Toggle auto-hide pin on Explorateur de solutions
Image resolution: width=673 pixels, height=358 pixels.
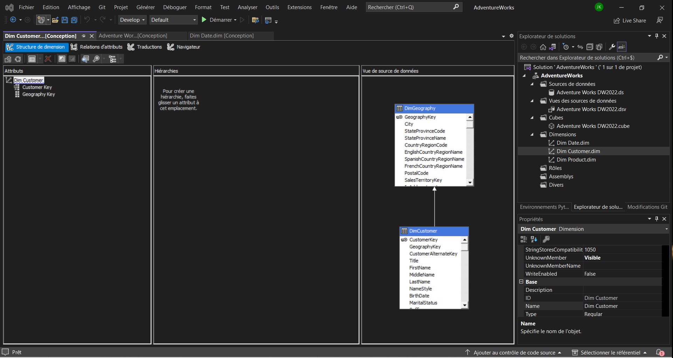pos(657,36)
